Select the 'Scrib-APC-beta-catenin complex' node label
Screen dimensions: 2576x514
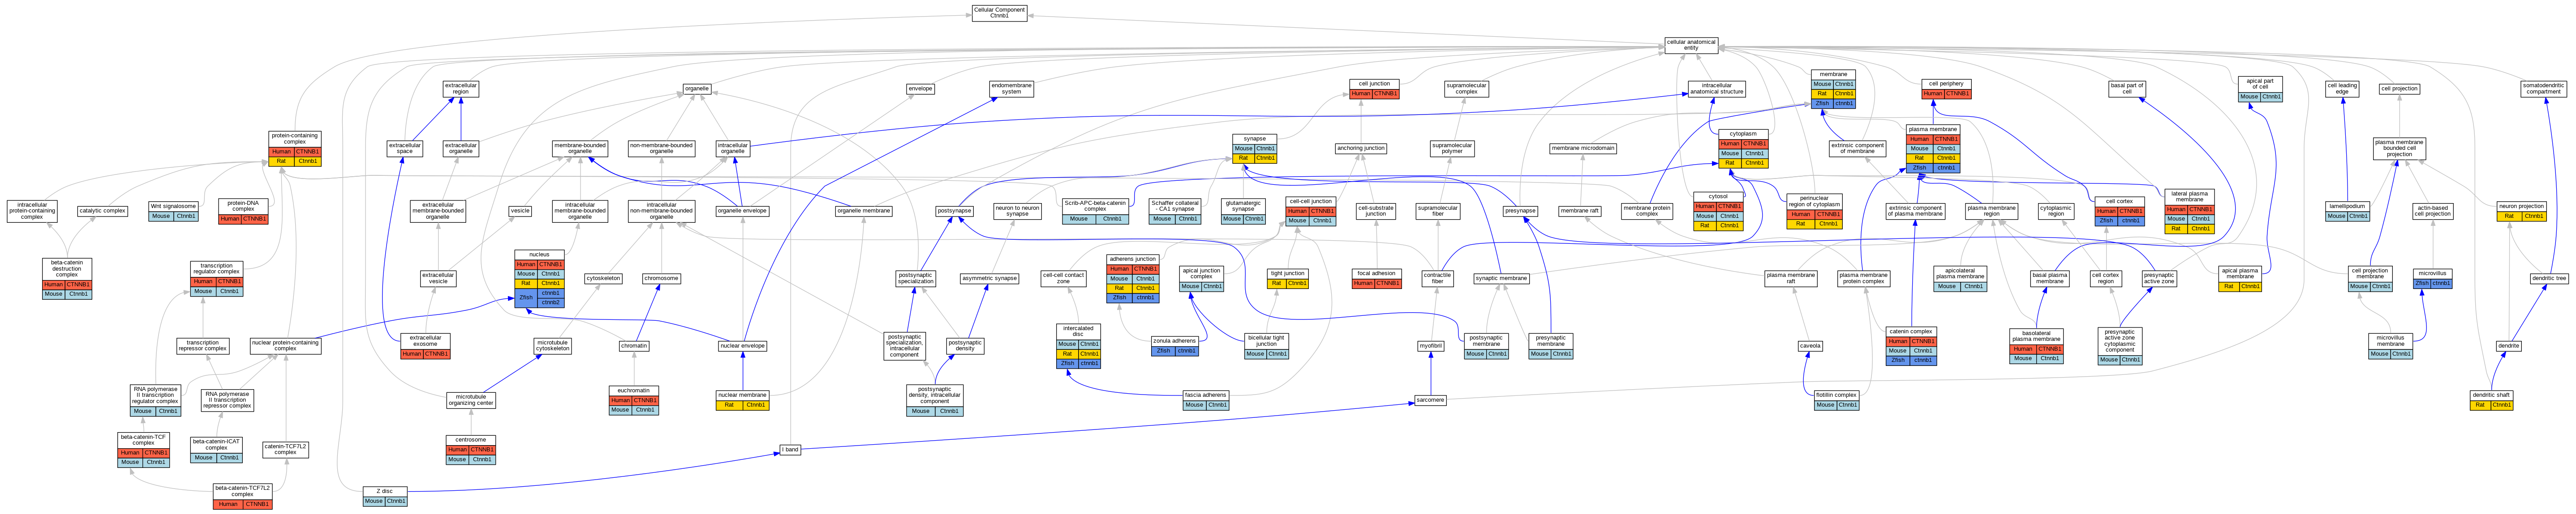[1095, 206]
